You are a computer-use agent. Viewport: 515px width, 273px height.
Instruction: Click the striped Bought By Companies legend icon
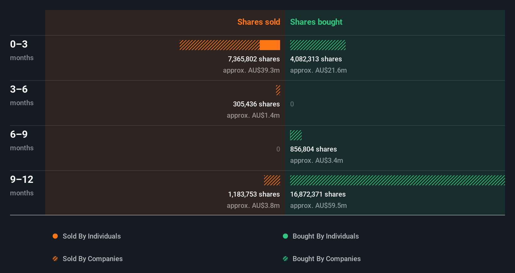285,259
